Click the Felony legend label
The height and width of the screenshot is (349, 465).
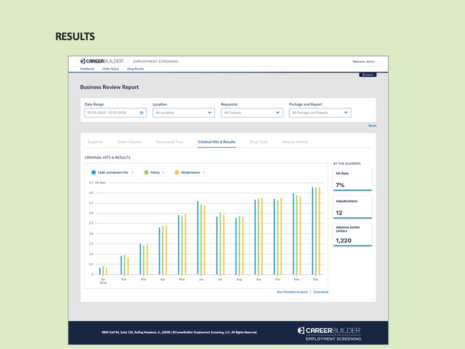(155, 173)
